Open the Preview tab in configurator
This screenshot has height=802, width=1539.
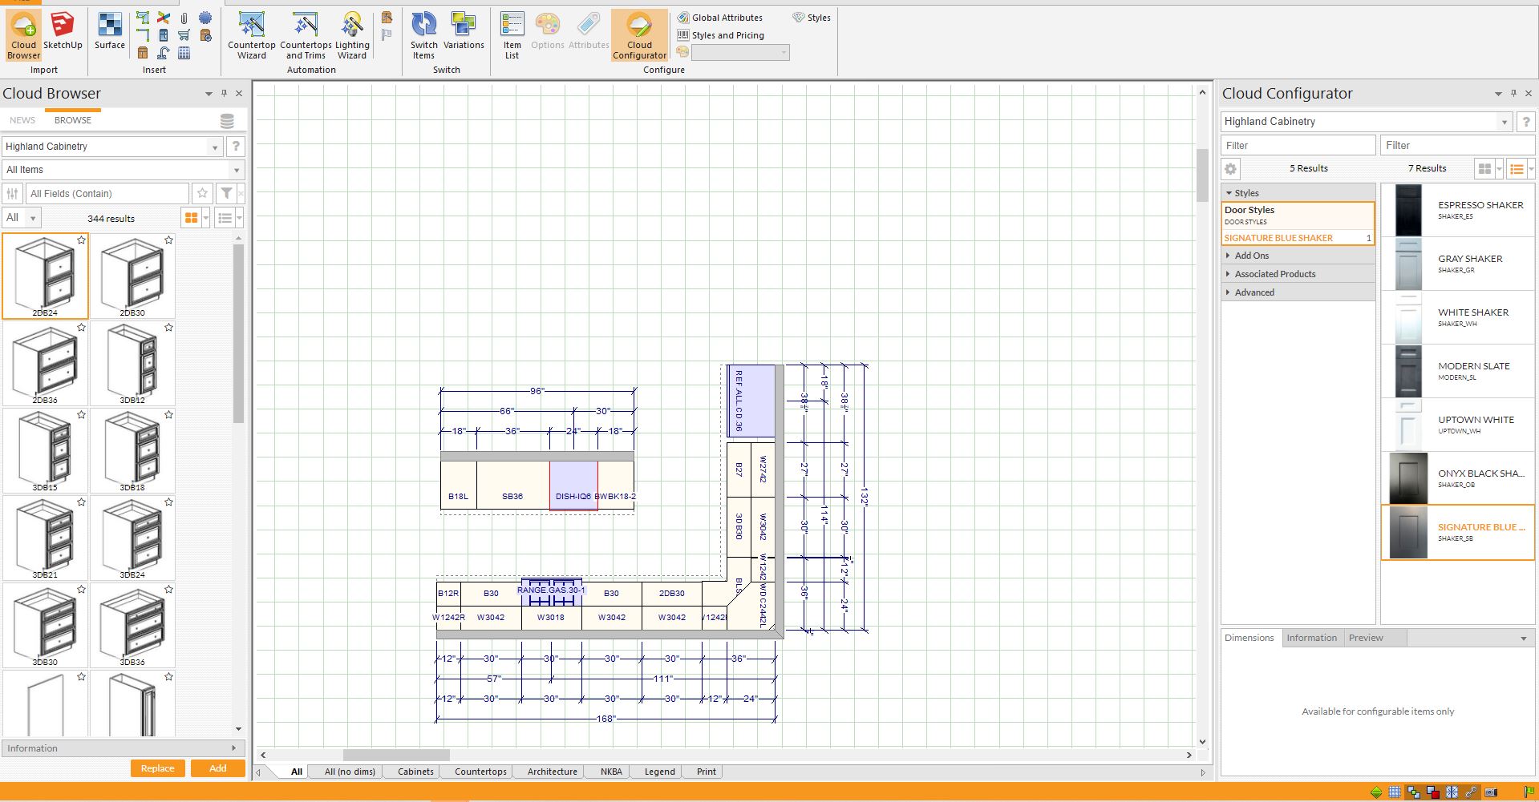tap(1366, 638)
